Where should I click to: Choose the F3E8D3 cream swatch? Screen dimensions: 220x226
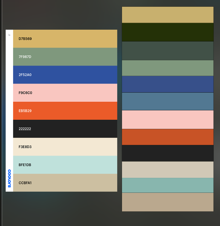[x=65, y=147]
